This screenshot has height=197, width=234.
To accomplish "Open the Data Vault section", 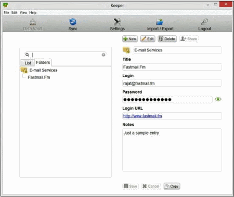I will (x=33, y=24).
